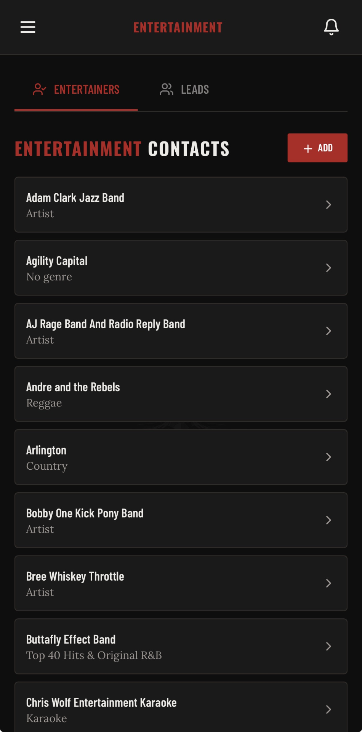Open Arlington country chevron arrow
This screenshot has height=732, width=362.
pos(328,457)
